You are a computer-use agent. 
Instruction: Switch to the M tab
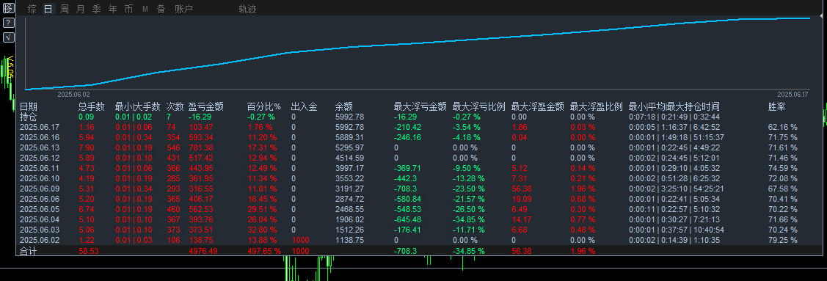pos(145,9)
